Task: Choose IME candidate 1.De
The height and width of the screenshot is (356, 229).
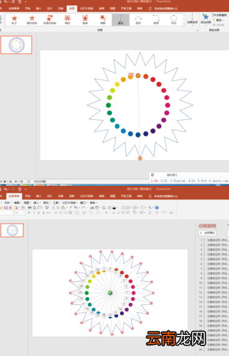Action: [154, 181]
